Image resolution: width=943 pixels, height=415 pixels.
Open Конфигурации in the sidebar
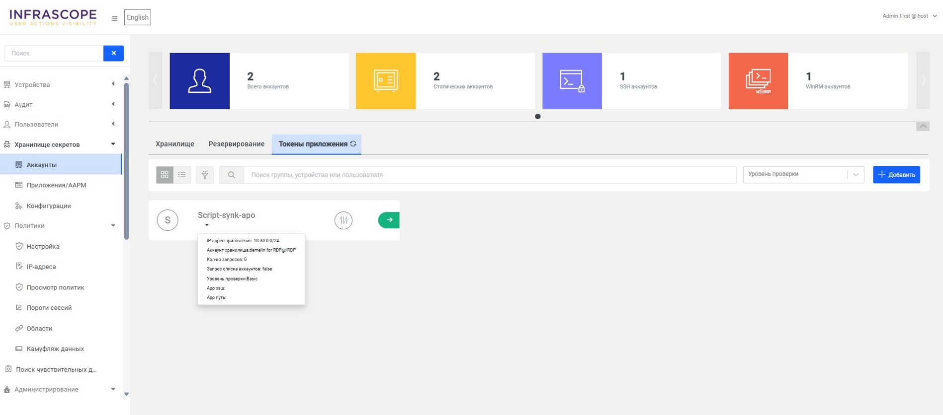pyautogui.click(x=61, y=206)
